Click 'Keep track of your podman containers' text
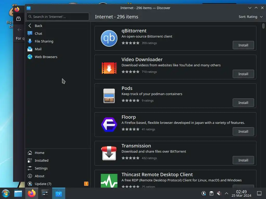266x199 pixels. (x=152, y=94)
